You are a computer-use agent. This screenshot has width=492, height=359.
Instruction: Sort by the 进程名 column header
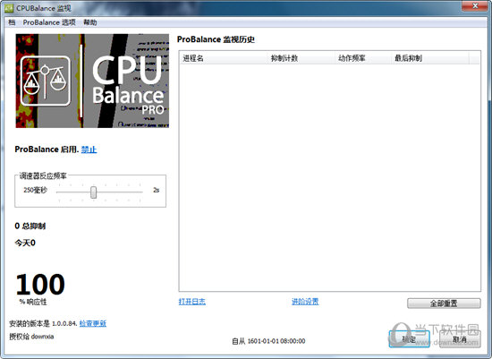pyautogui.click(x=224, y=58)
